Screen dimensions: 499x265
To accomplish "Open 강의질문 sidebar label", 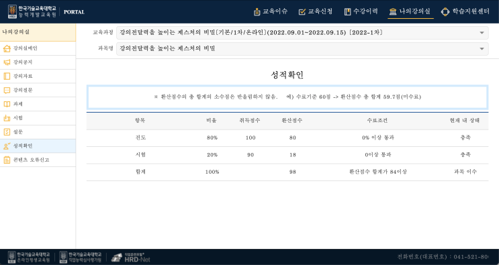I will coord(23,91).
